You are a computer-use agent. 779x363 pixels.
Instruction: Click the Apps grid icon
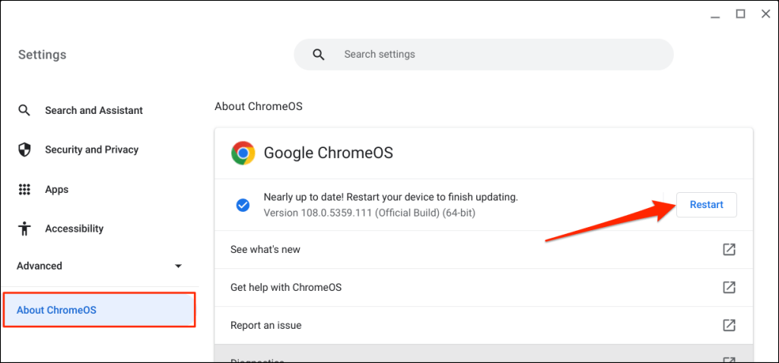click(24, 189)
